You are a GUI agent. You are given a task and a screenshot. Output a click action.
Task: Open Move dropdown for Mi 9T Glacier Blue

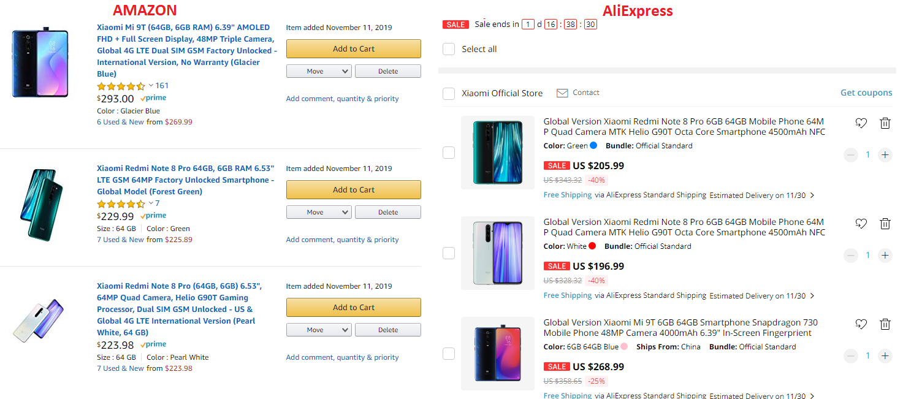(319, 72)
